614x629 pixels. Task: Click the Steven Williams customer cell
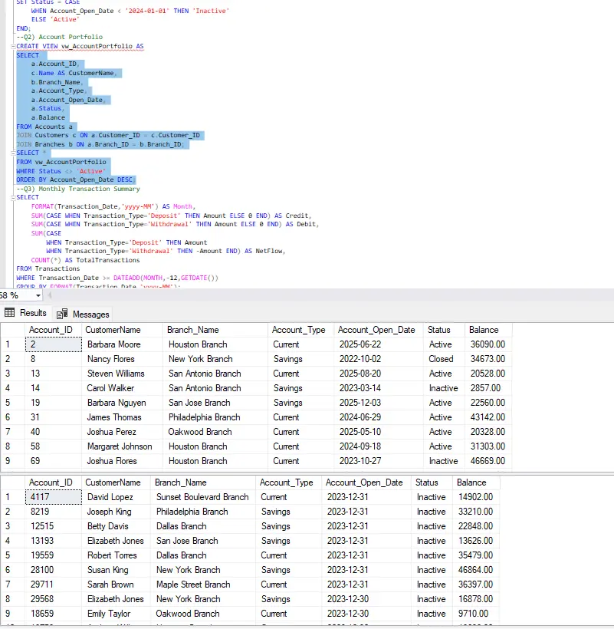pos(122,374)
